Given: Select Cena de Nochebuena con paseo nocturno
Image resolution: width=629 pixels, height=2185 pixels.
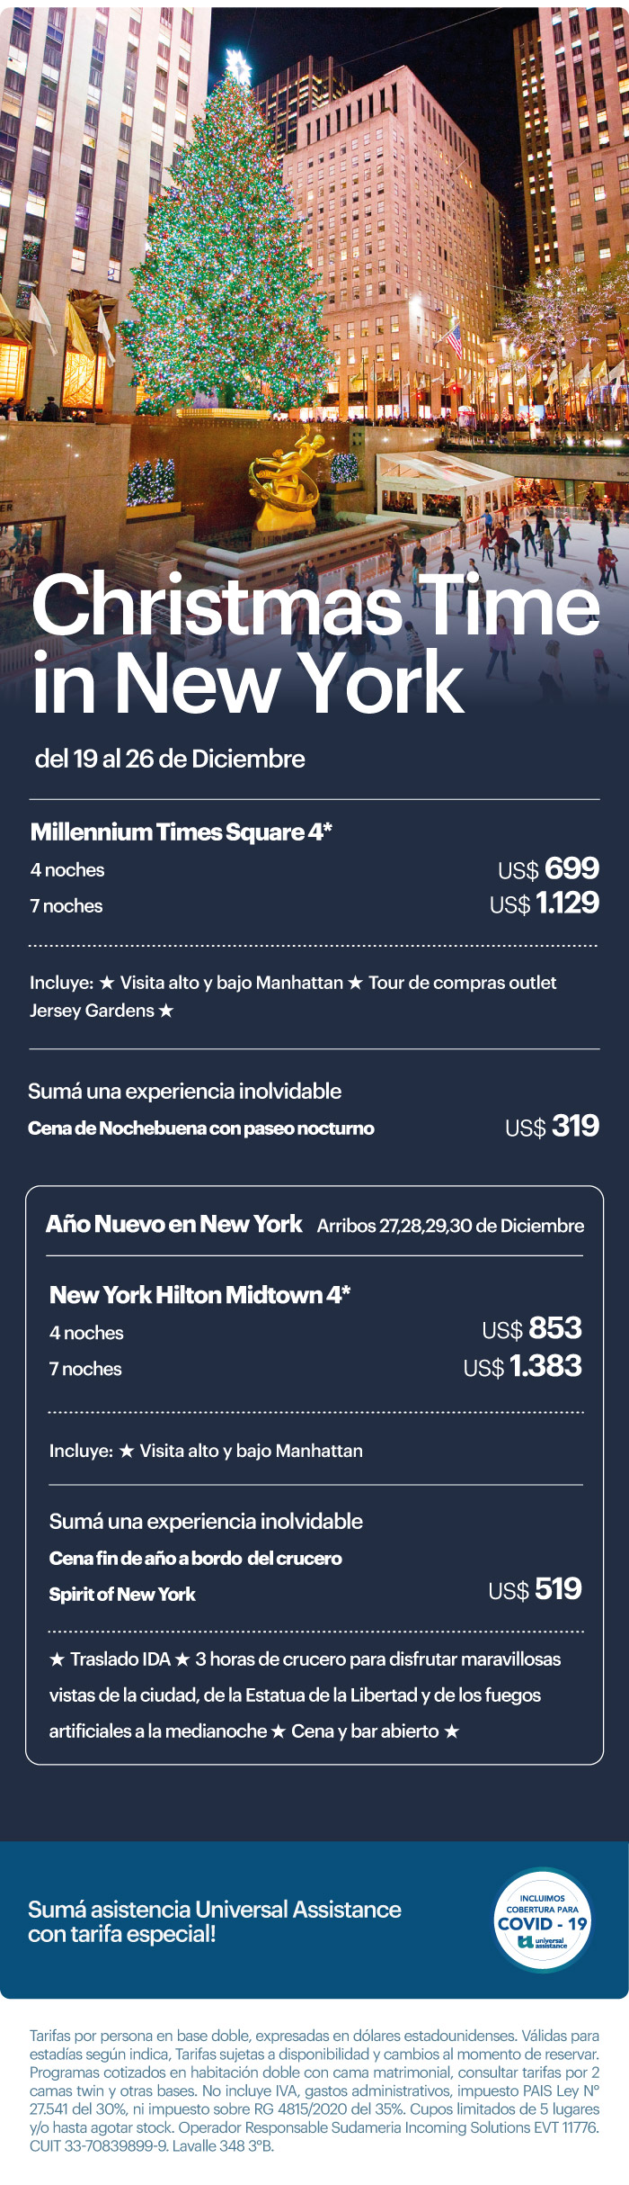Looking at the screenshot, I should click(x=201, y=1128).
